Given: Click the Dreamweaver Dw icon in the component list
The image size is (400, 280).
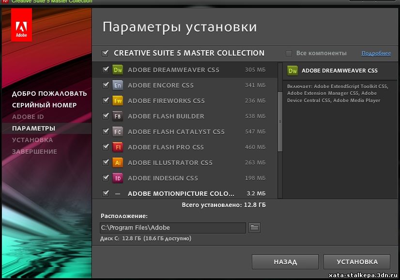Looking at the screenshot, I should pyautogui.click(x=118, y=70).
